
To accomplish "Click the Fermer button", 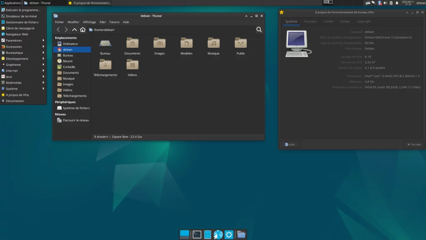I will point(414,145).
